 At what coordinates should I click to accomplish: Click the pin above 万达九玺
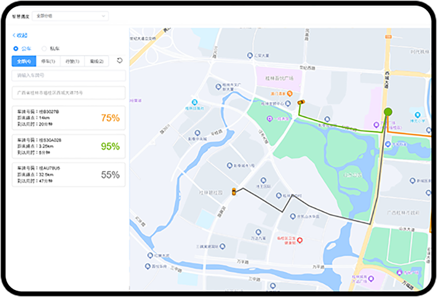coord(258,232)
